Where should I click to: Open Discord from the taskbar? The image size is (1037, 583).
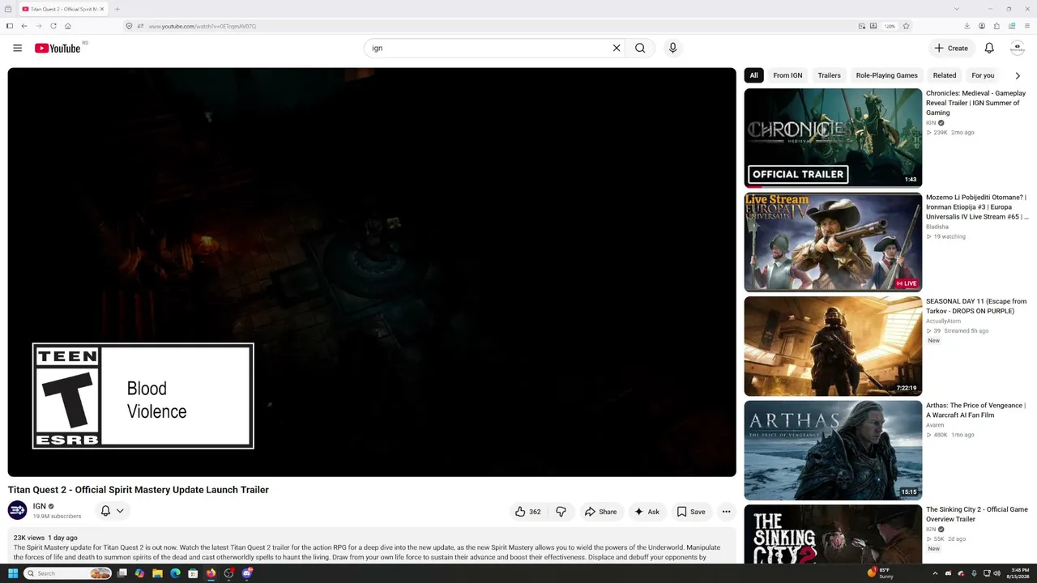pyautogui.click(x=247, y=573)
